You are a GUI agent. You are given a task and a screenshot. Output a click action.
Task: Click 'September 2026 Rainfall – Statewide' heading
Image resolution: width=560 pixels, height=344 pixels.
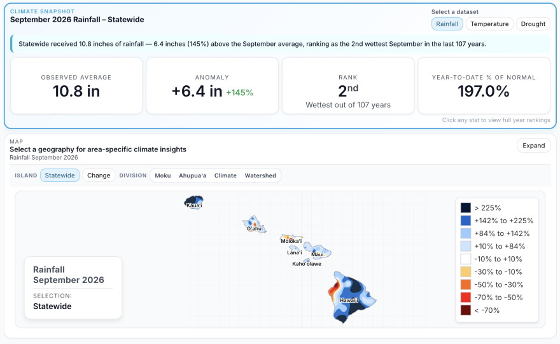click(77, 20)
